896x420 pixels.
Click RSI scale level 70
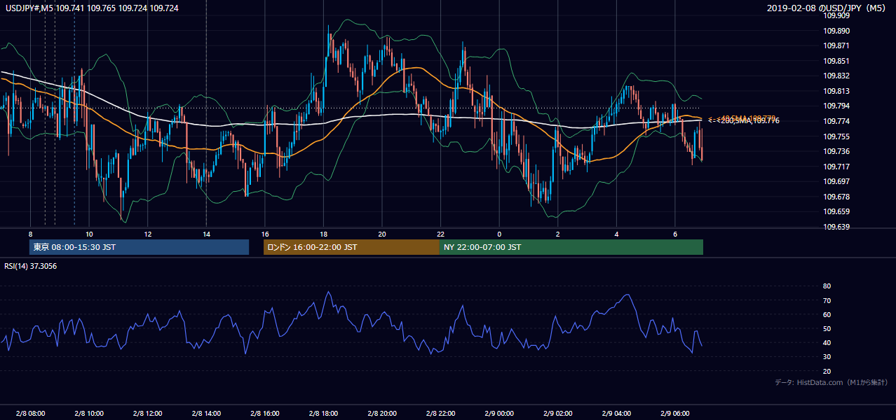coord(827,300)
